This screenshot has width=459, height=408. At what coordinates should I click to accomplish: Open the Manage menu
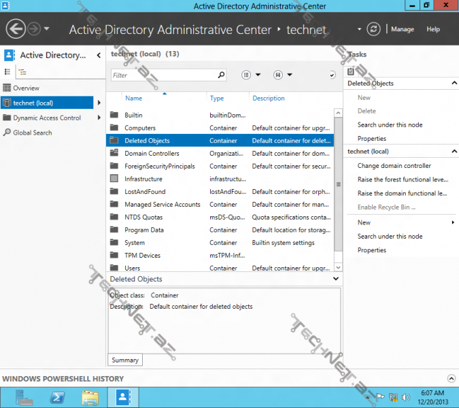[403, 29]
